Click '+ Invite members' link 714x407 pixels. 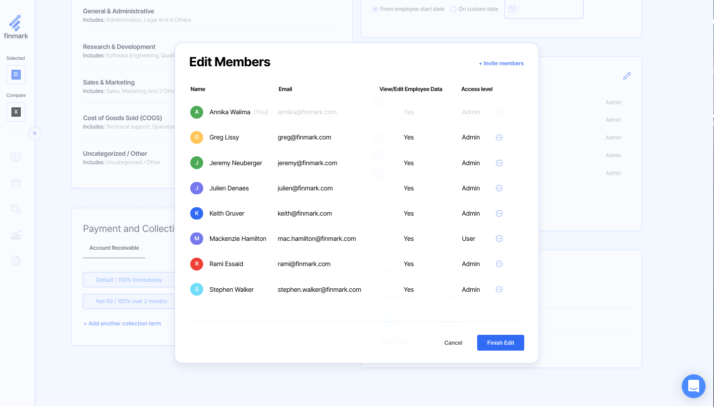pyautogui.click(x=501, y=63)
